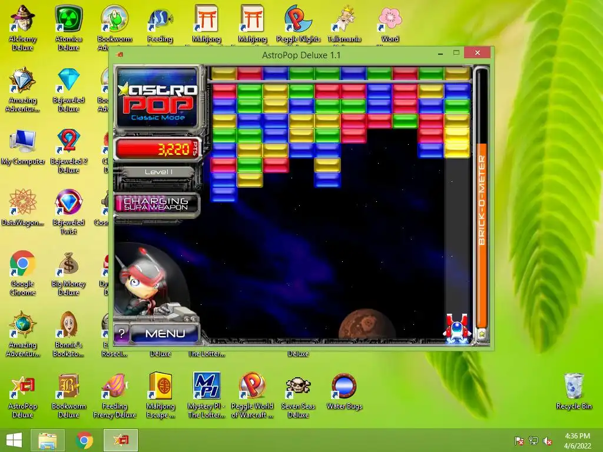Click the Charging Supa Weapon button
Image resolution: width=603 pixels, height=452 pixels.
tap(156, 204)
